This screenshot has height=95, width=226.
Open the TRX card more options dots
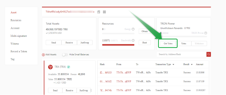coord(91,90)
